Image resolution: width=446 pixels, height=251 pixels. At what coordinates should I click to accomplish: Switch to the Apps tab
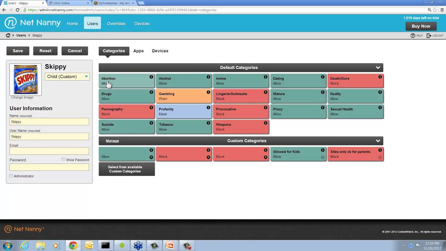138,51
